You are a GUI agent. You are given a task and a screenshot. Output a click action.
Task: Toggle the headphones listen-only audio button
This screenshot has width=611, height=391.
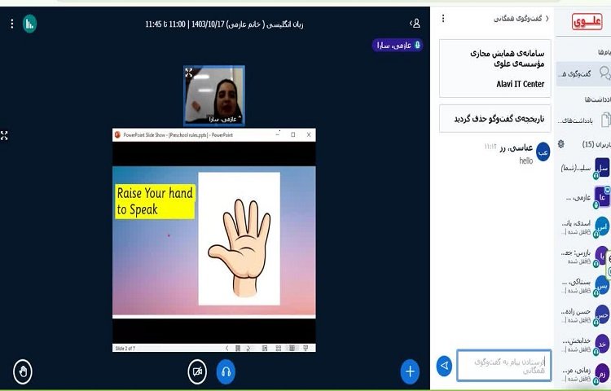pos(226,371)
